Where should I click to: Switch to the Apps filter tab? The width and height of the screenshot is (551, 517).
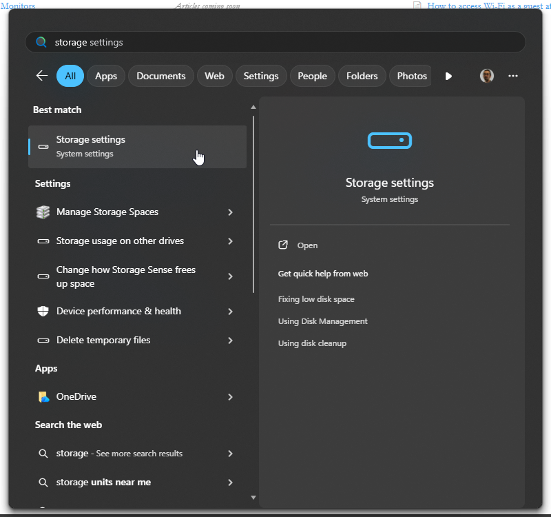point(106,76)
